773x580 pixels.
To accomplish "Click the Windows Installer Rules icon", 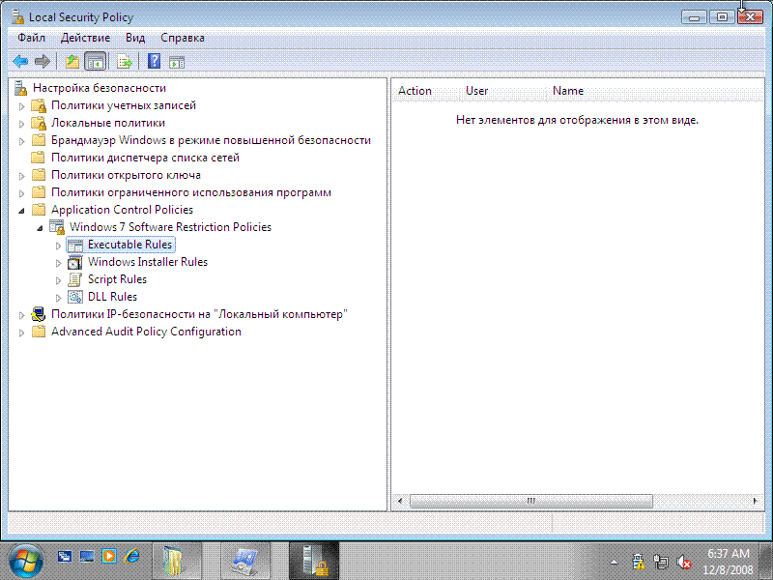I will point(75,262).
